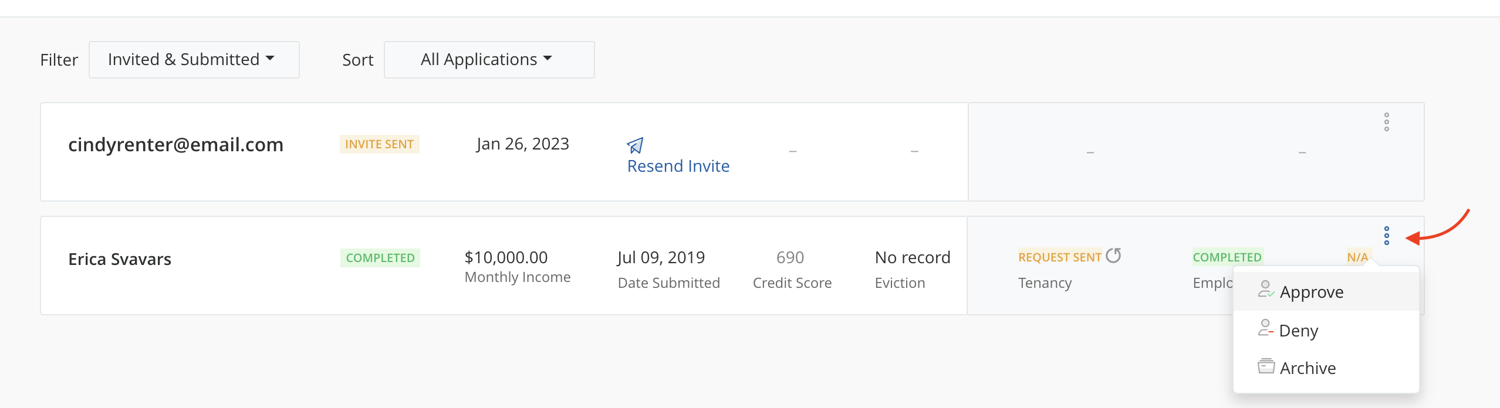Click the Tenancy request refresh icon

click(1113, 256)
